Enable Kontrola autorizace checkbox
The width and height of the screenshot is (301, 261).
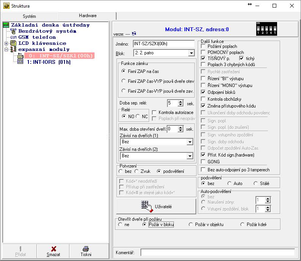coord(154,112)
